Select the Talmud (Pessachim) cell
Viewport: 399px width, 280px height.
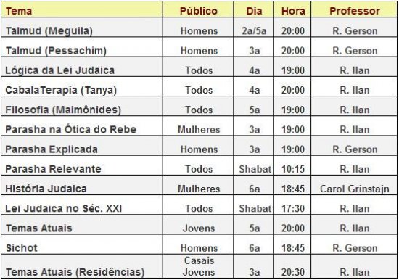[56, 51]
